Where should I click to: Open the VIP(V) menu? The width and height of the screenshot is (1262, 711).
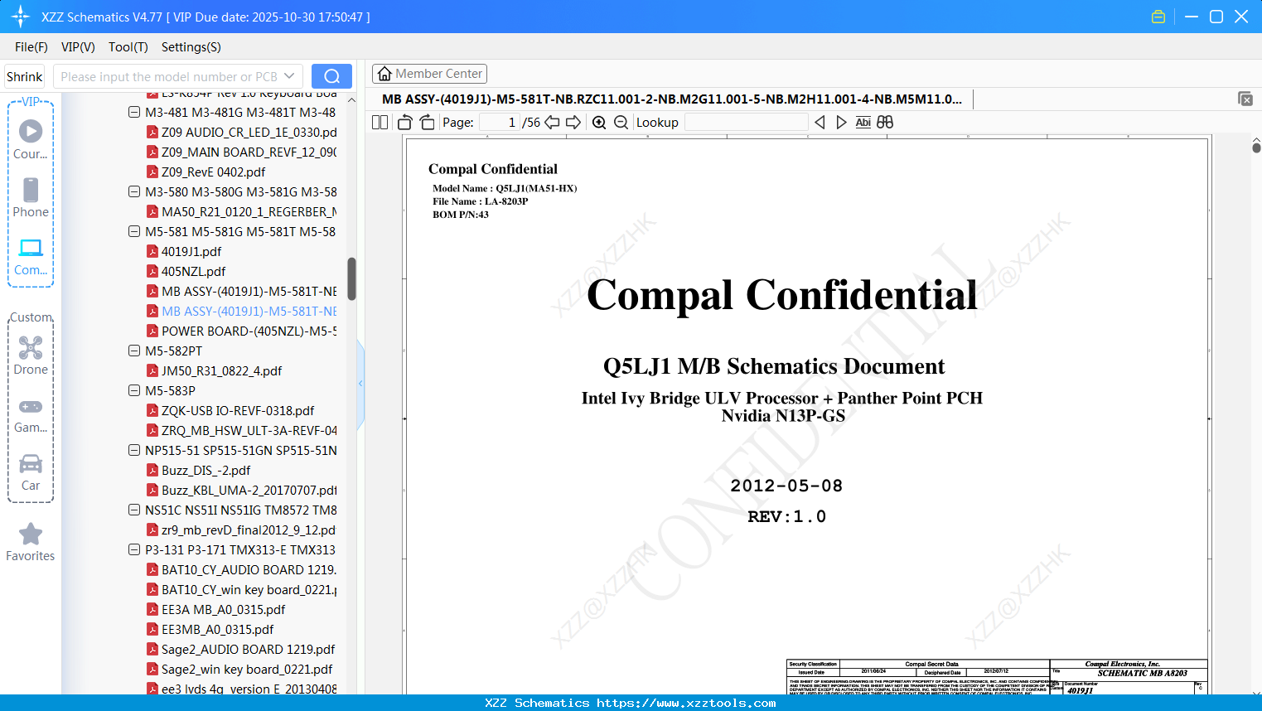click(78, 47)
